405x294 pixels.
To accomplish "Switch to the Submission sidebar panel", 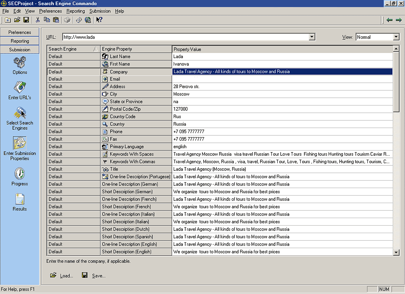I will coord(20,50).
